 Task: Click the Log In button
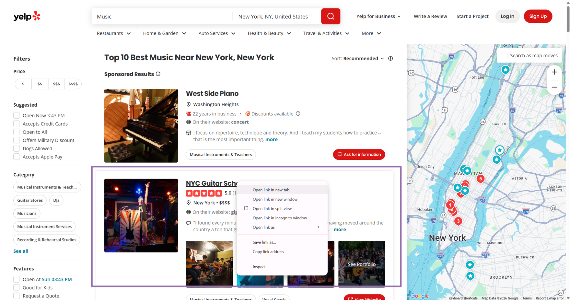tap(507, 16)
